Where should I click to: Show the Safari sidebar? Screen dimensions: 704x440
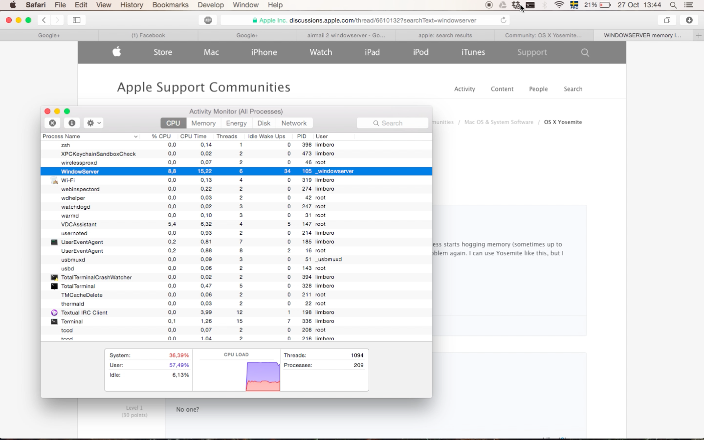tap(77, 20)
